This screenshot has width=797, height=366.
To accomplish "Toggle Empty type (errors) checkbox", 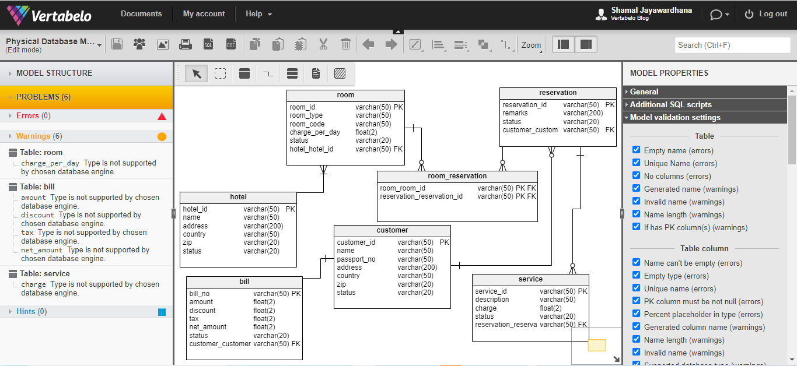I will (x=637, y=276).
